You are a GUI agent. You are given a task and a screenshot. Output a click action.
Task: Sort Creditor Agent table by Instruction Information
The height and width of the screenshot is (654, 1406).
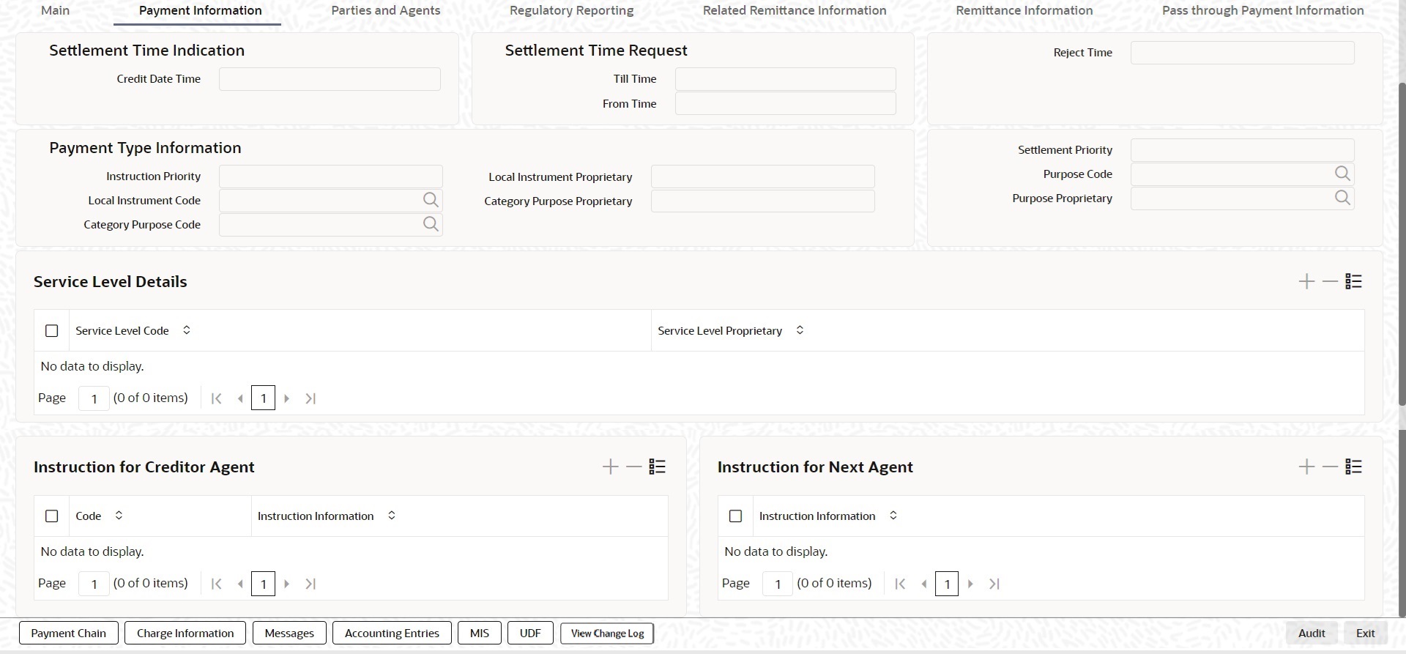tap(392, 516)
